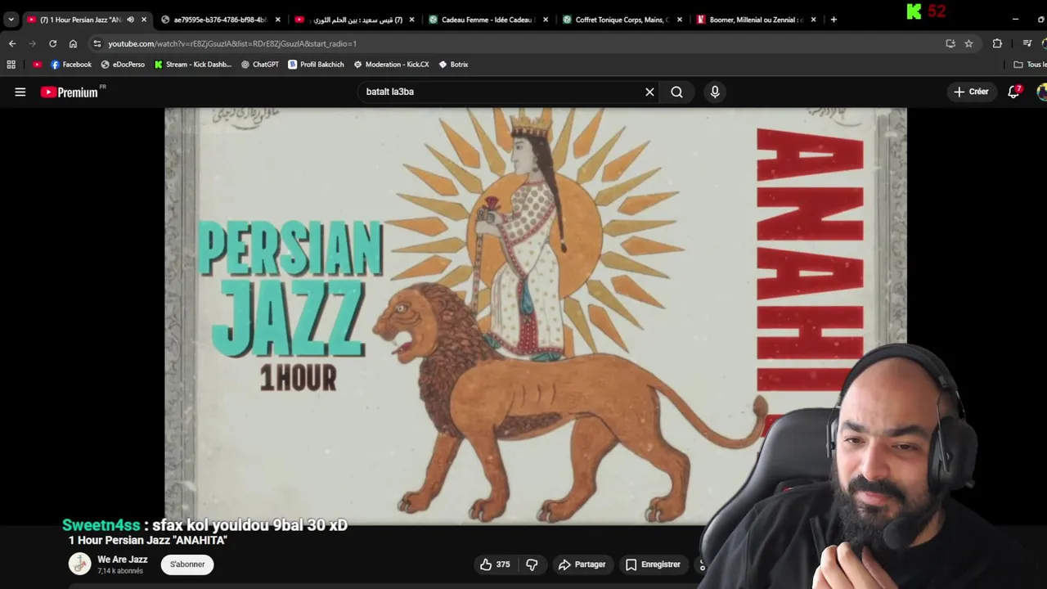Viewport: 1047px width, 589px height.
Task: Open the Botrix bookmark
Action: point(453,65)
